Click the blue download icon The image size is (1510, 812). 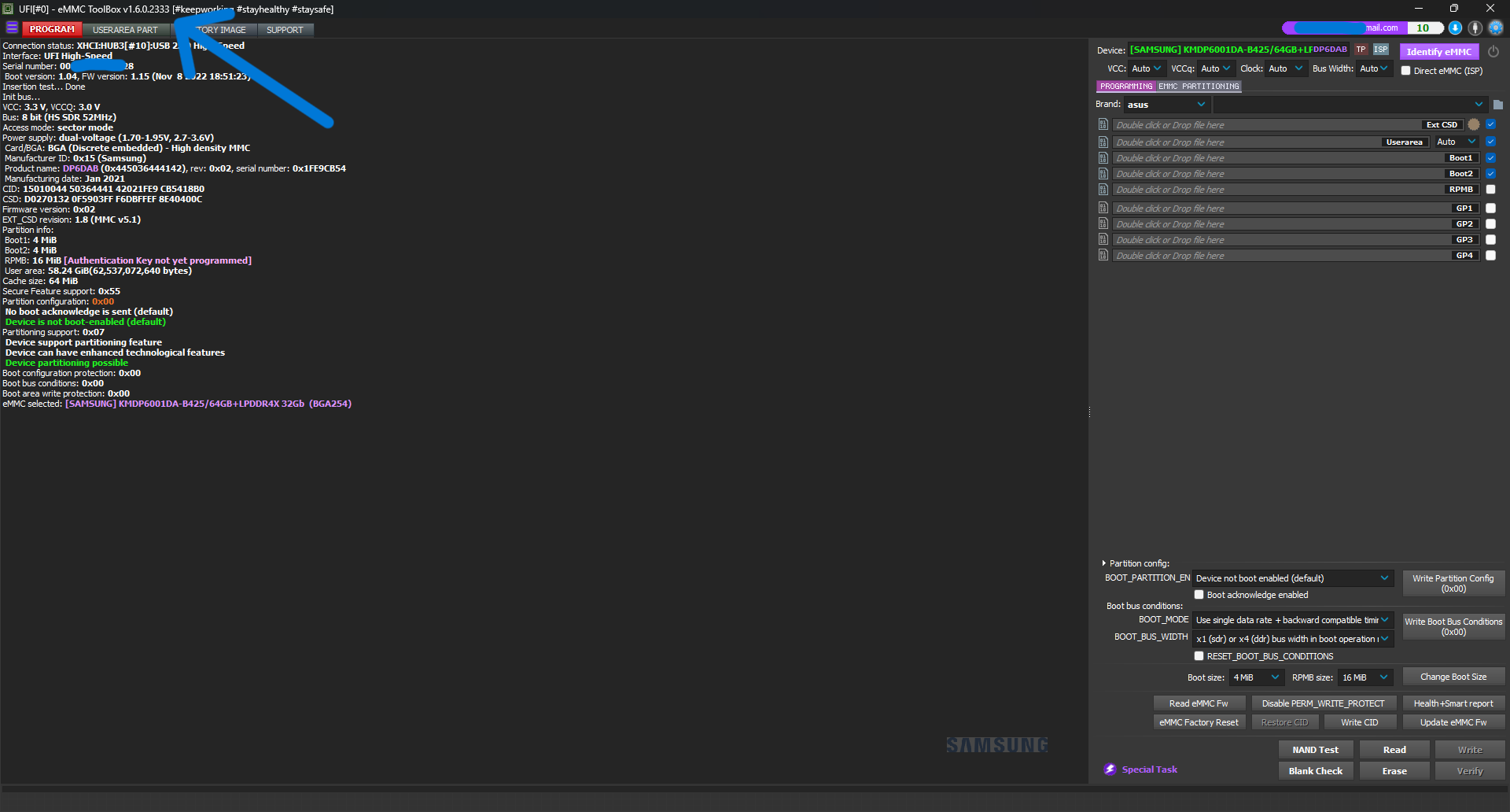(1456, 28)
